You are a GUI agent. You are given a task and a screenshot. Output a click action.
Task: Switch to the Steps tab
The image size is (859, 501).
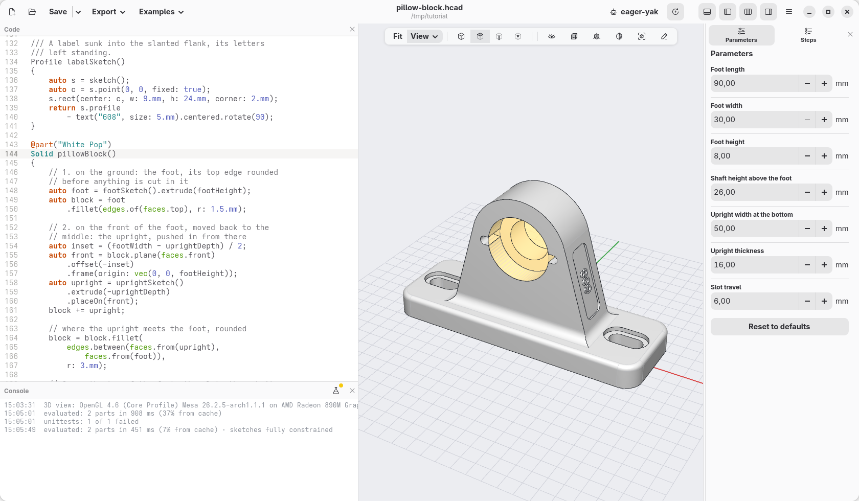tap(808, 35)
